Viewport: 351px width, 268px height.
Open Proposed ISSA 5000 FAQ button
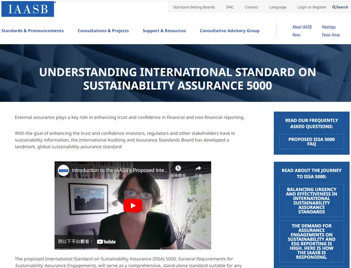[312, 141]
